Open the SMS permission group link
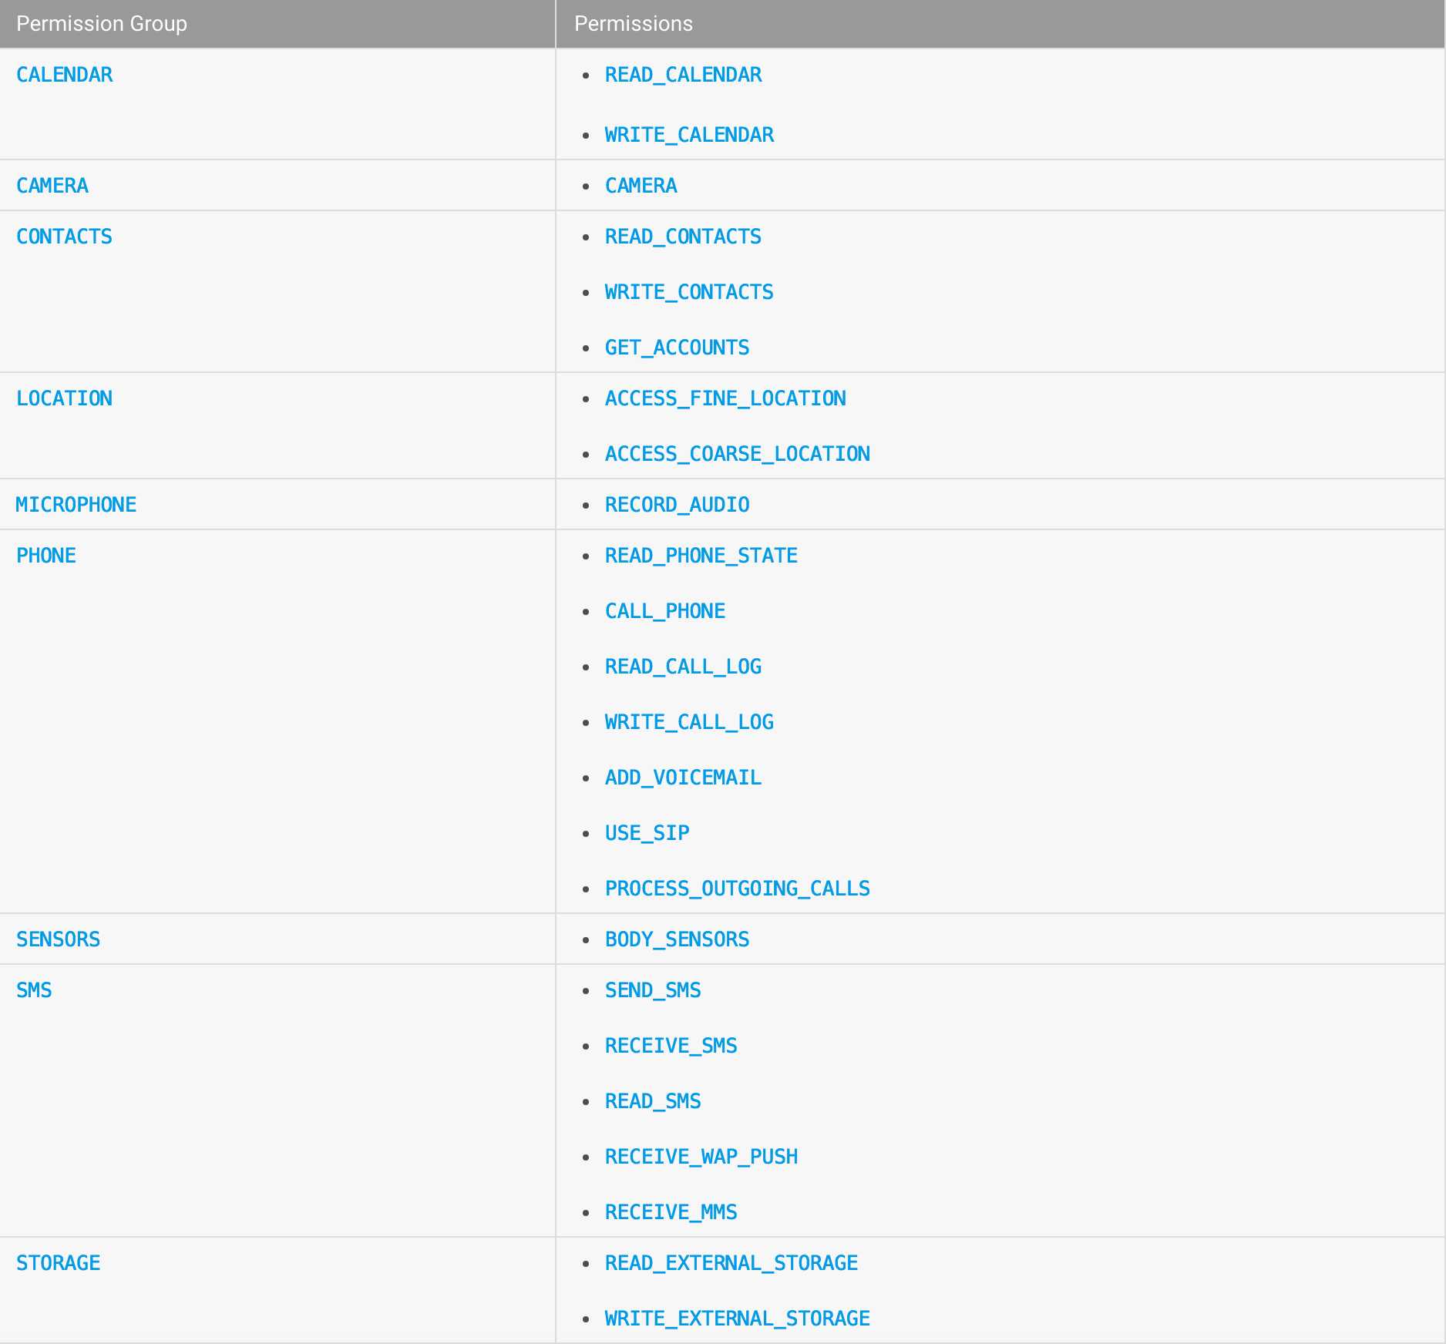 click(34, 990)
